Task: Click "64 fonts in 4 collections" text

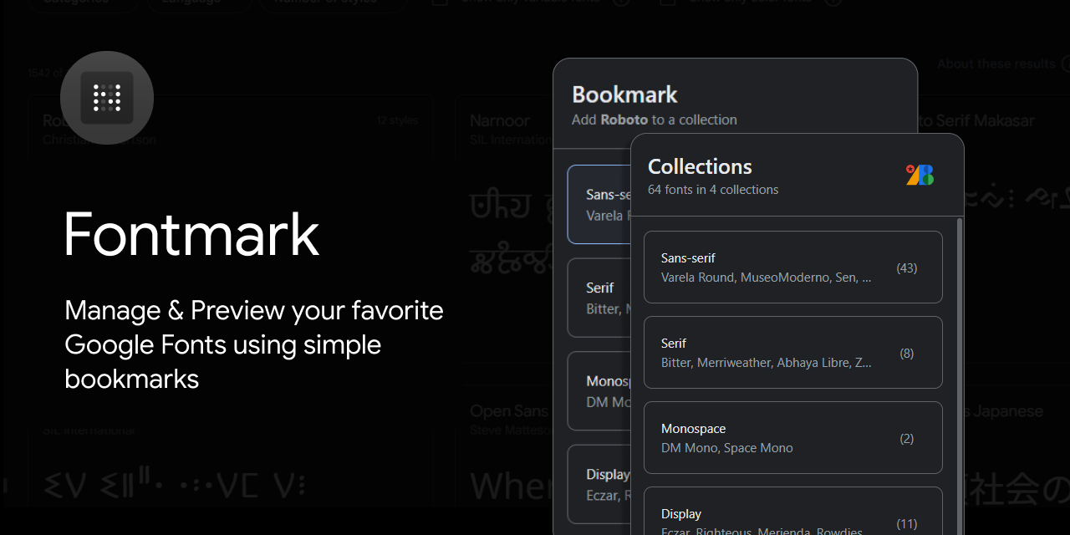Action: (713, 190)
